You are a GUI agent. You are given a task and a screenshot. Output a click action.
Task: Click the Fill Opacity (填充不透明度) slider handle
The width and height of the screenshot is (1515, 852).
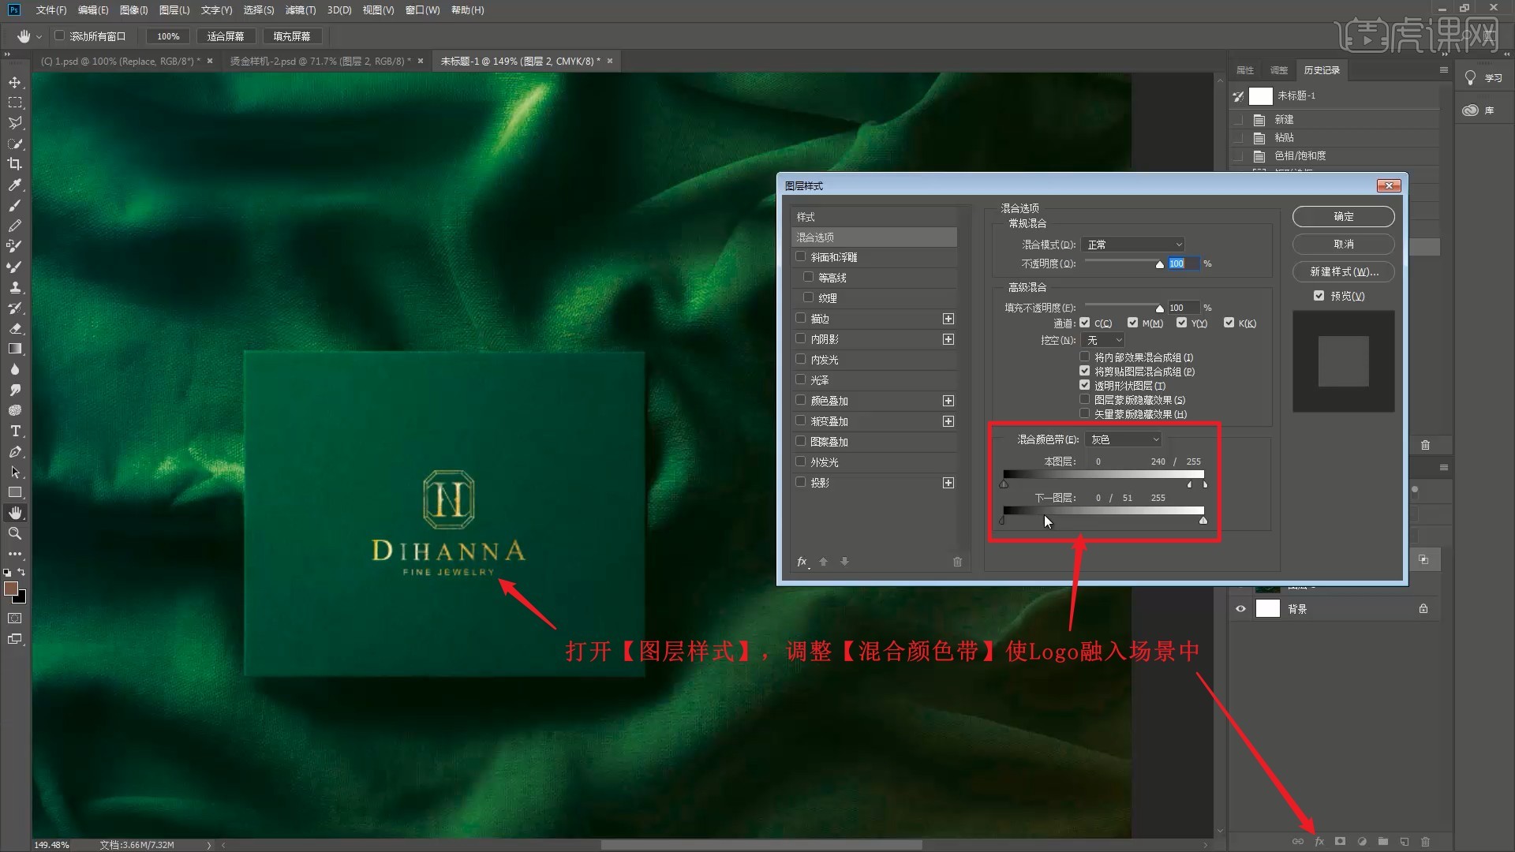click(1159, 309)
